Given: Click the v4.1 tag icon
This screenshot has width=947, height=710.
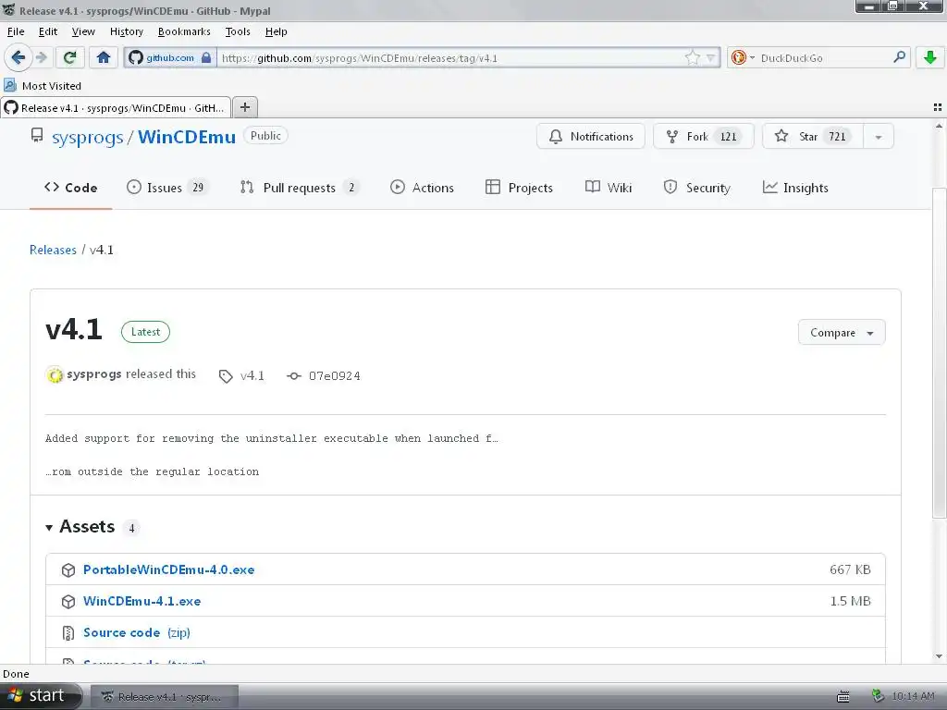Looking at the screenshot, I should pos(226,376).
